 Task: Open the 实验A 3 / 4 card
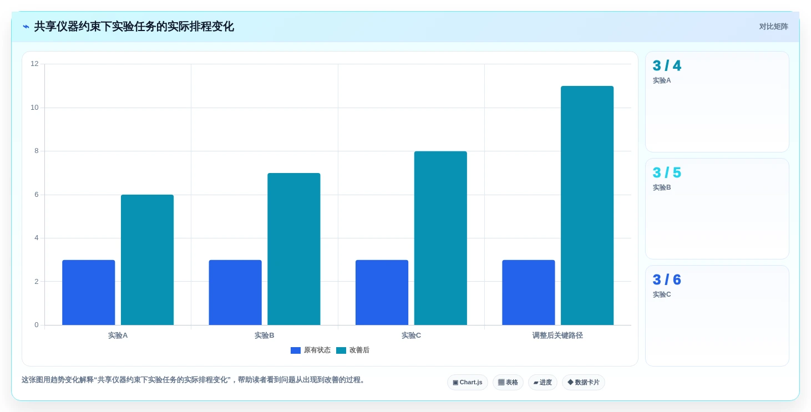717,102
